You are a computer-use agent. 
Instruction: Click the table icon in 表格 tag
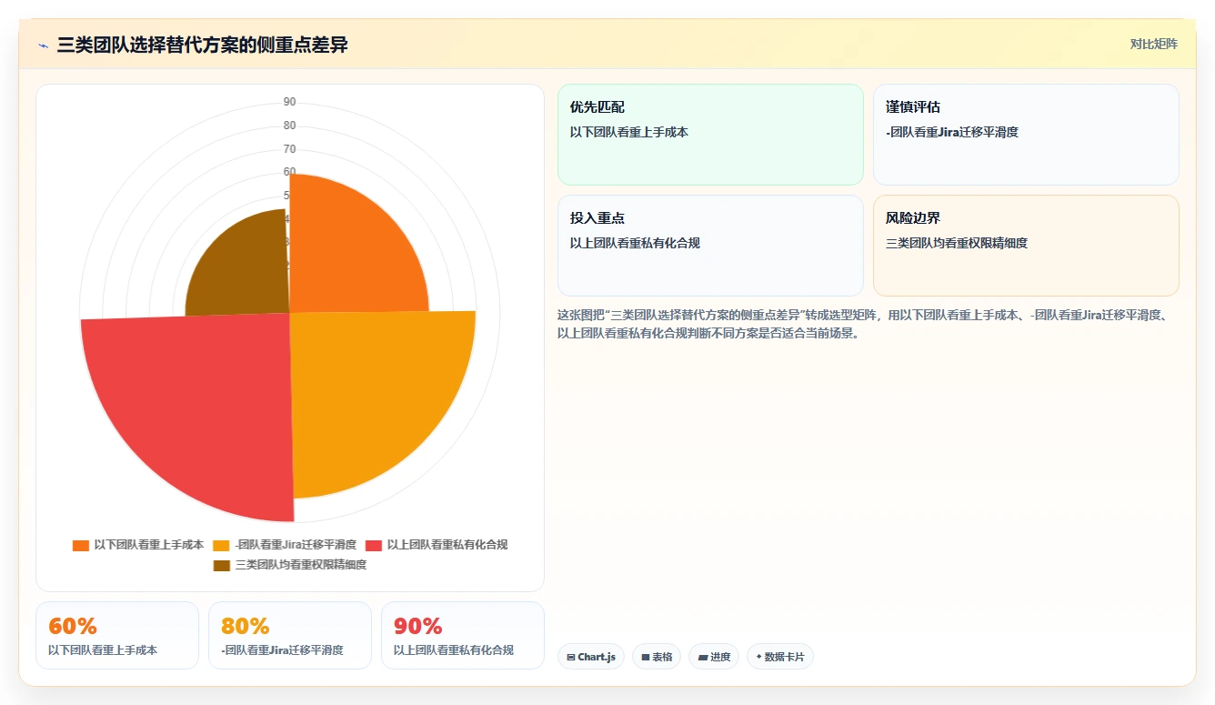click(x=645, y=657)
